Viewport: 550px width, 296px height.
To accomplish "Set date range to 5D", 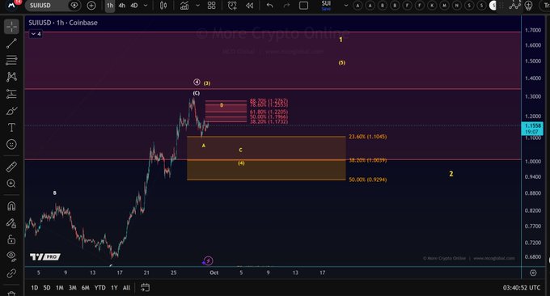I will [x=47, y=288].
